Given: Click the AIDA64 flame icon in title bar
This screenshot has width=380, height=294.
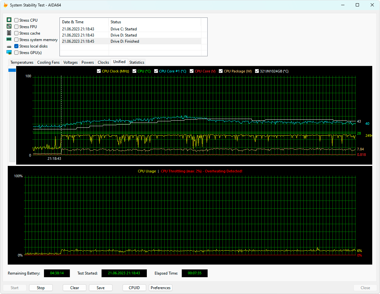Looking at the screenshot, I should (5, 5).
